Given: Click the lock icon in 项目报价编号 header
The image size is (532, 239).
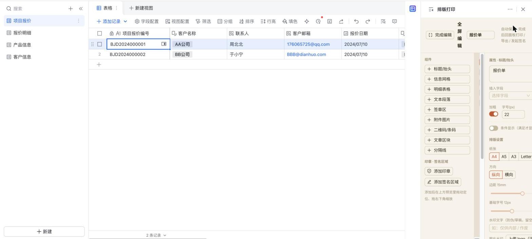Looking at the screenshot, I should coord(112,34).
